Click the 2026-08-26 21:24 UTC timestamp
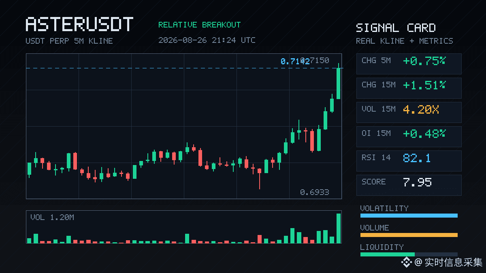486x273 pixels. click(207, 40)
